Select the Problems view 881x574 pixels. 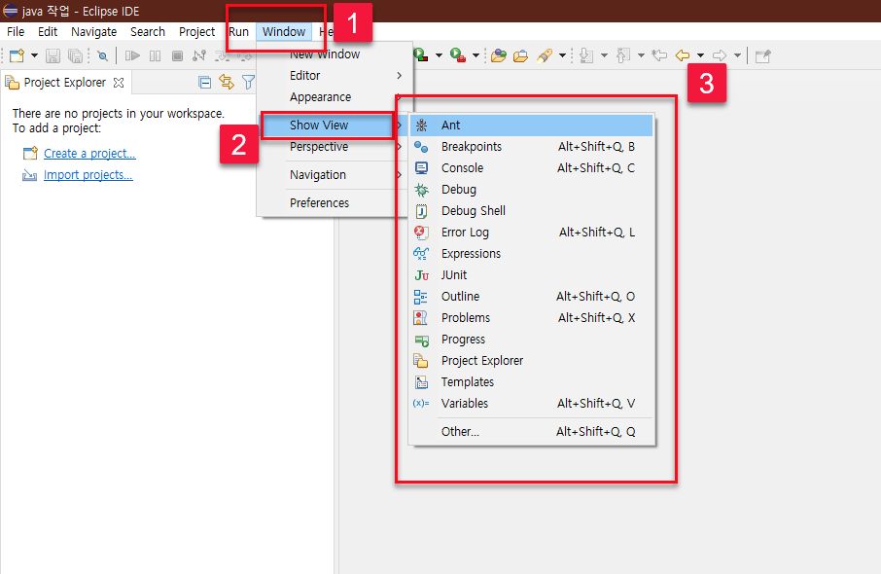532,317
